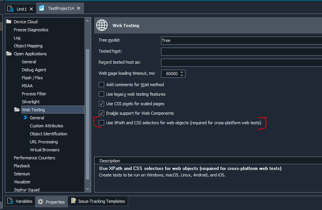Select Process Filter in the tree
The image size is (322, 210).
tap(34, 94)
